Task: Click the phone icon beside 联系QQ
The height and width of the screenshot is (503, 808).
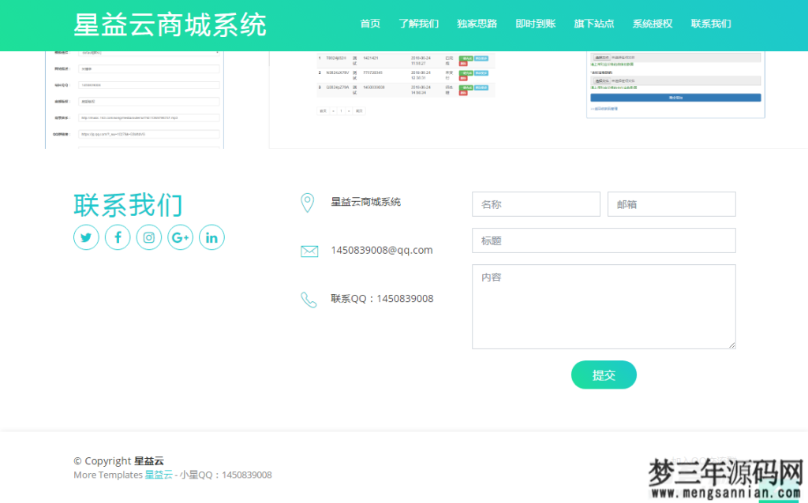Action: (309, 299)
